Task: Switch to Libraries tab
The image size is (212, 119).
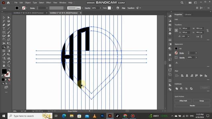Action: click(188, 15)
